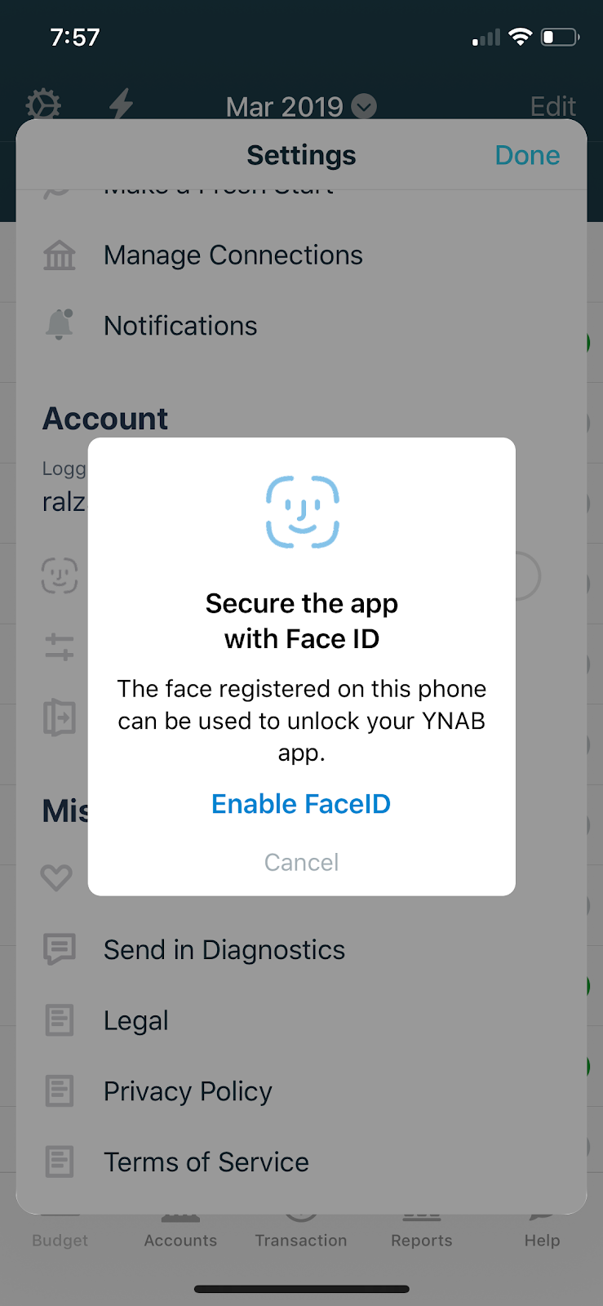Image resolution: width=603 pixels, height=1306 pixels.
Task: Tap the sliders icon under Account
Action: [x=59, y=647]
